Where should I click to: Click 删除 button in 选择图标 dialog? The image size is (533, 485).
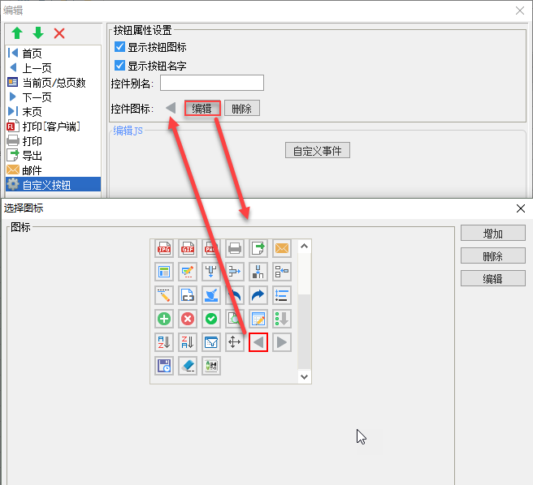493,255
